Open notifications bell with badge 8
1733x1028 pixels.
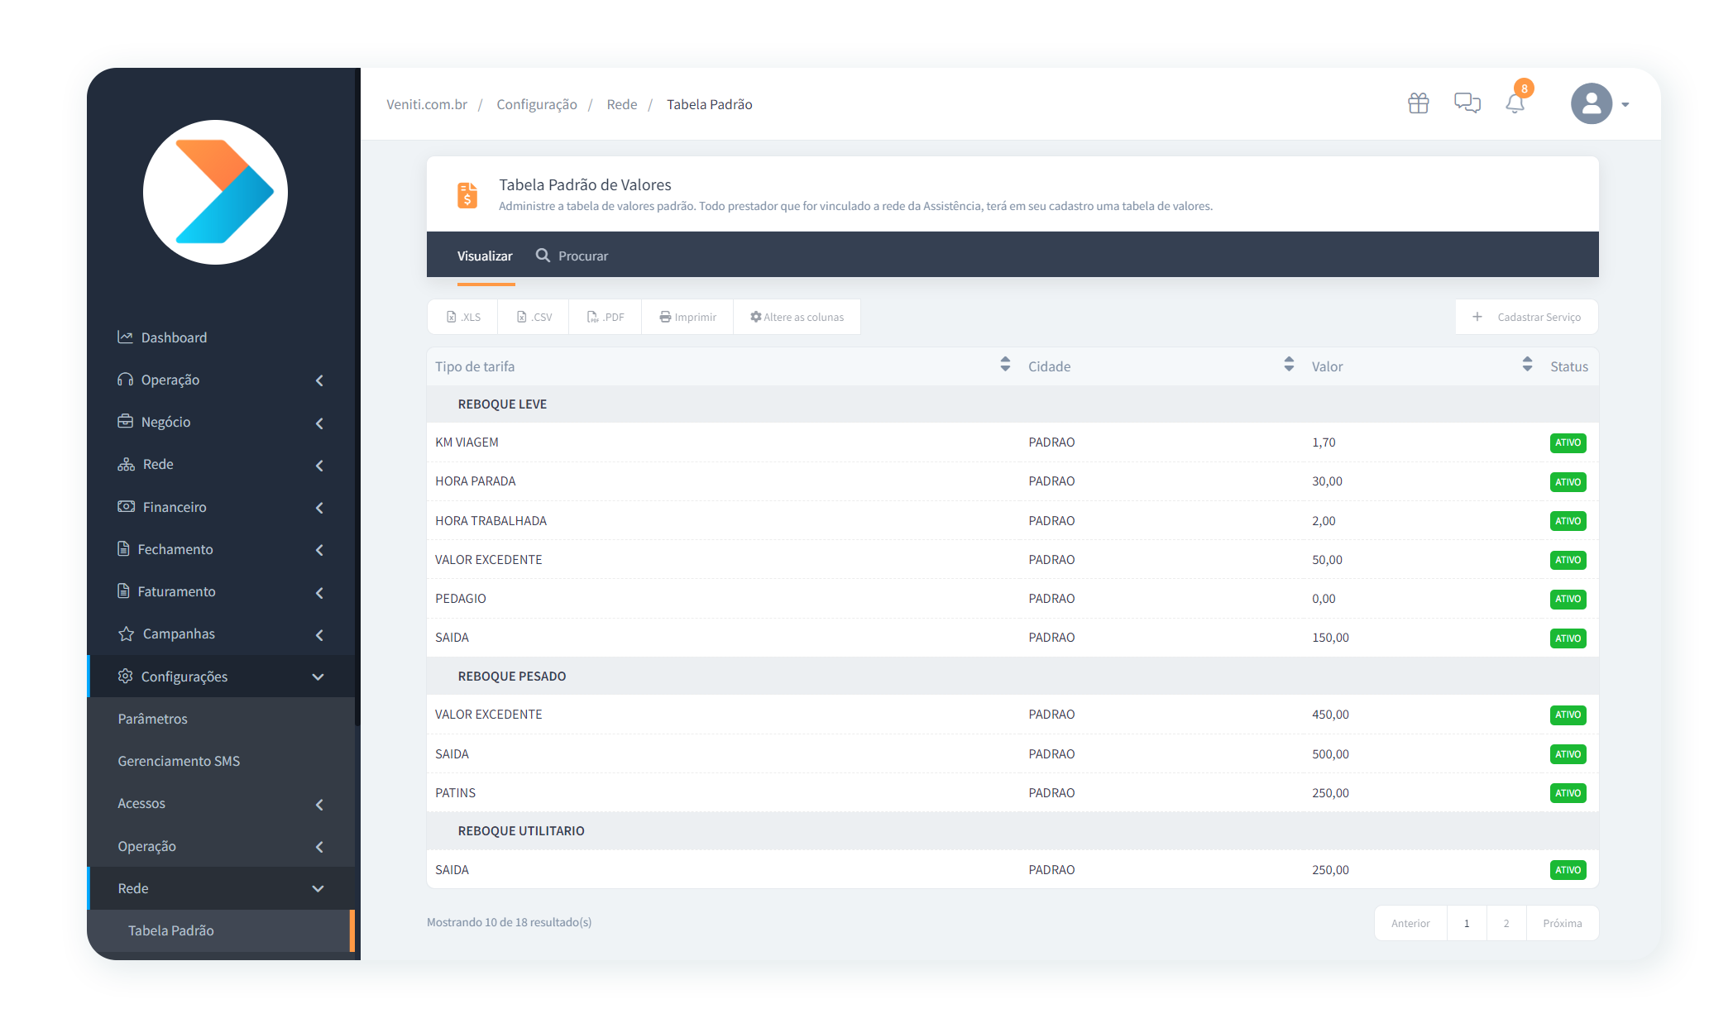click(1515, 103)
